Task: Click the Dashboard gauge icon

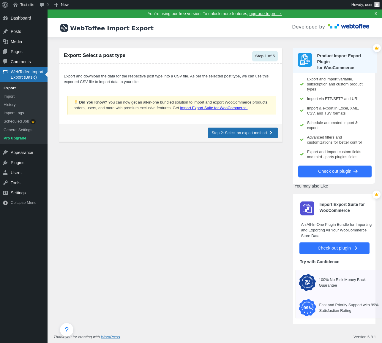Action: pos(5,18)
